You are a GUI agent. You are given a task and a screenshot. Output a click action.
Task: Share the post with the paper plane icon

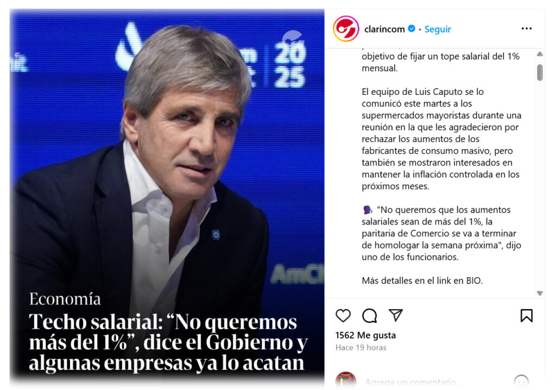pyautogui.click(x=395, y=315)
